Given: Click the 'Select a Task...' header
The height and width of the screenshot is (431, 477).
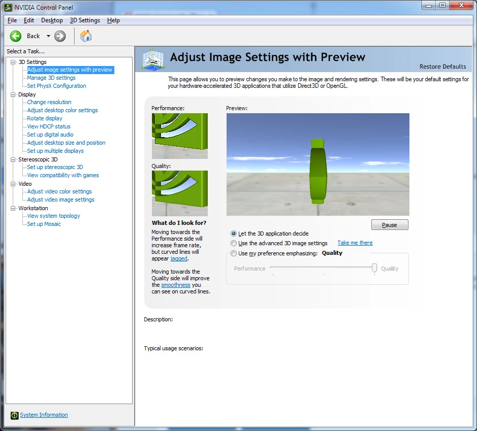Looking at the screenshot, I should pos(25,51).
